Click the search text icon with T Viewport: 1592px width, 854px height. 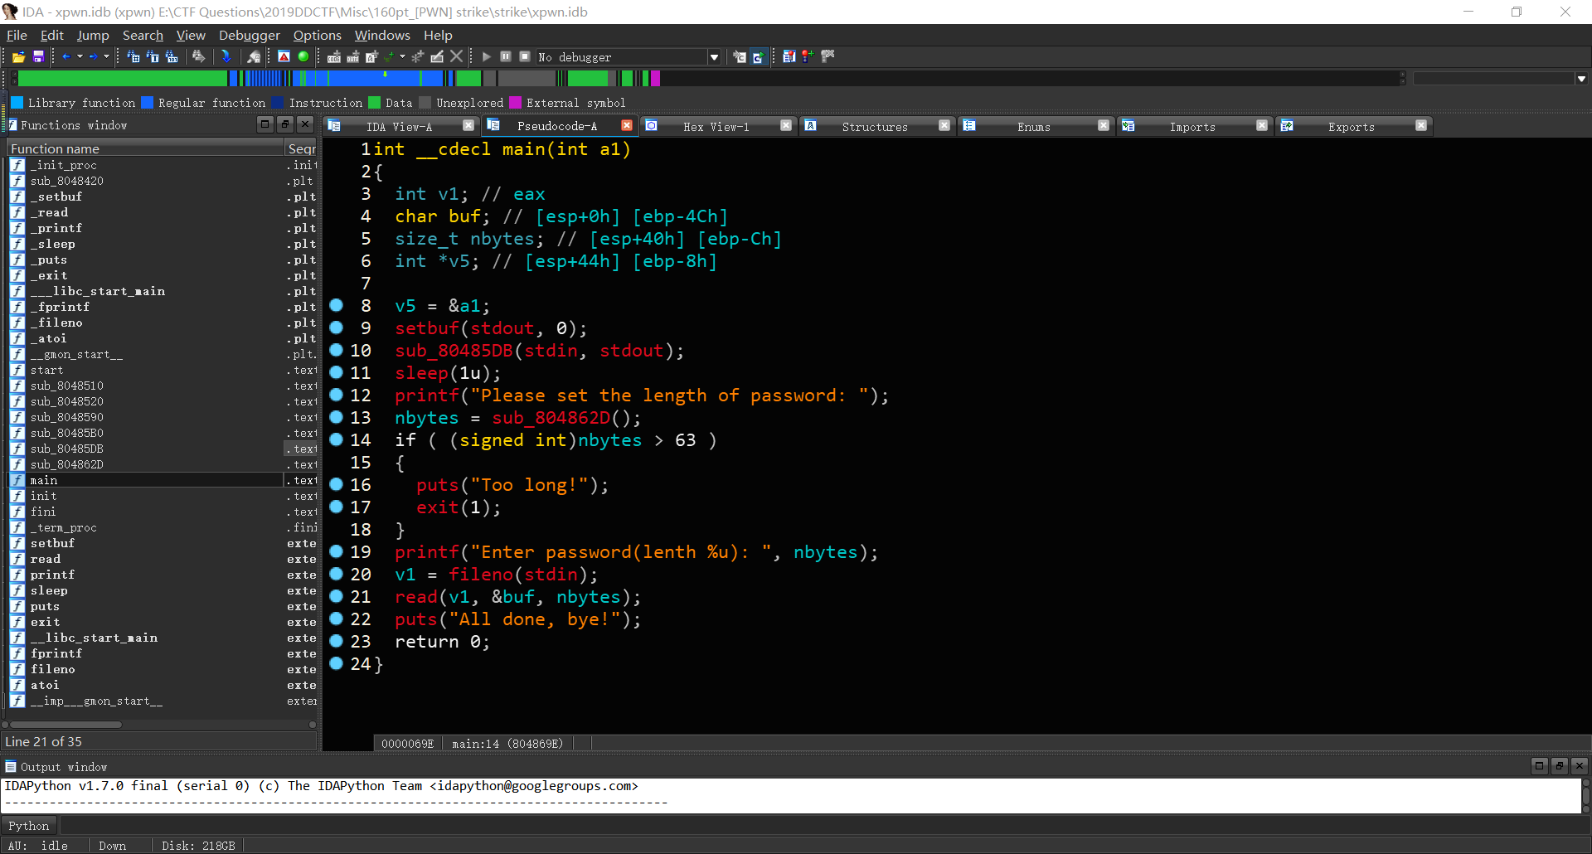tap(153, 56)
